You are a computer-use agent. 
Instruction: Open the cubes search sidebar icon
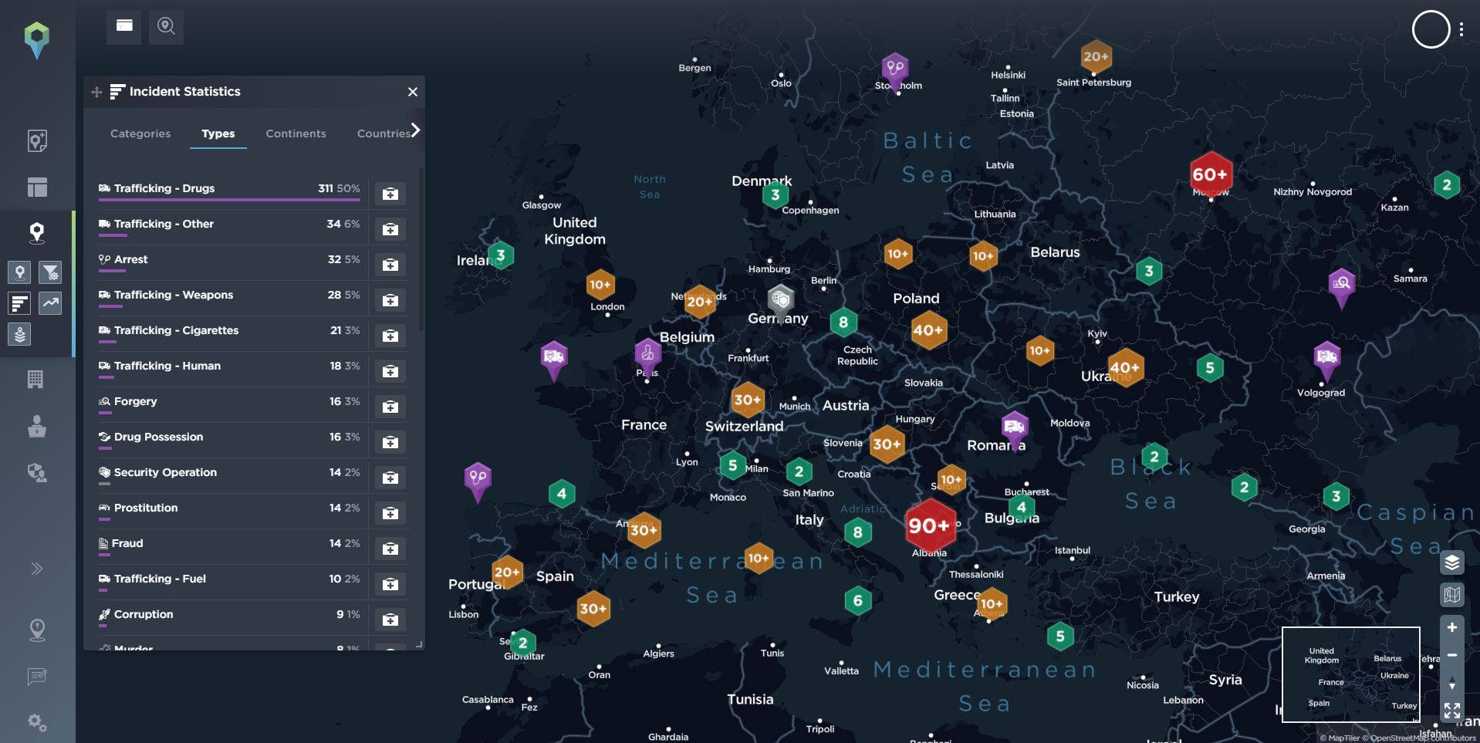pos(36,472)
